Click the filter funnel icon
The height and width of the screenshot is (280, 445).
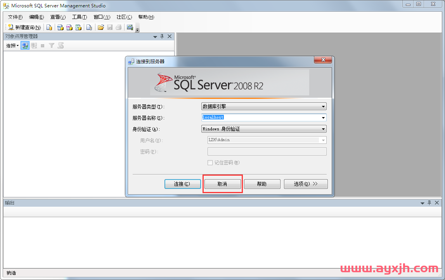point(51,45)
